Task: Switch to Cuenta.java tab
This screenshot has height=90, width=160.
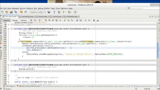Action: (57, 16)
